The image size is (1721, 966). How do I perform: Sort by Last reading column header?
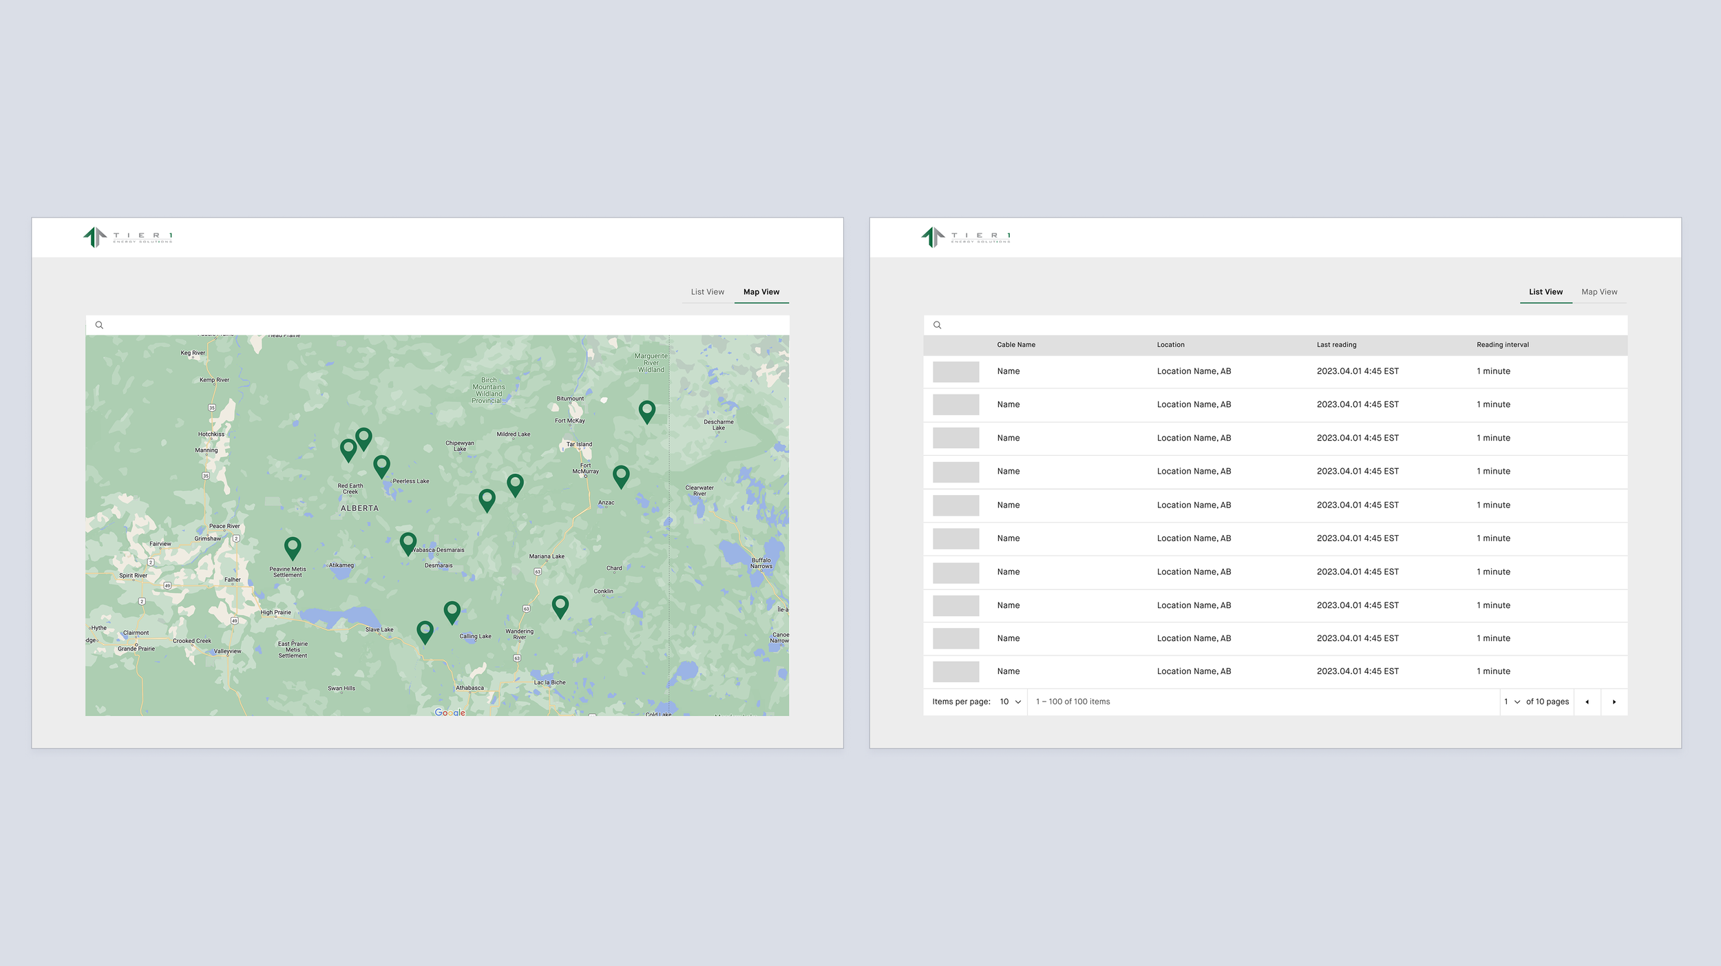coord(1335,345)
